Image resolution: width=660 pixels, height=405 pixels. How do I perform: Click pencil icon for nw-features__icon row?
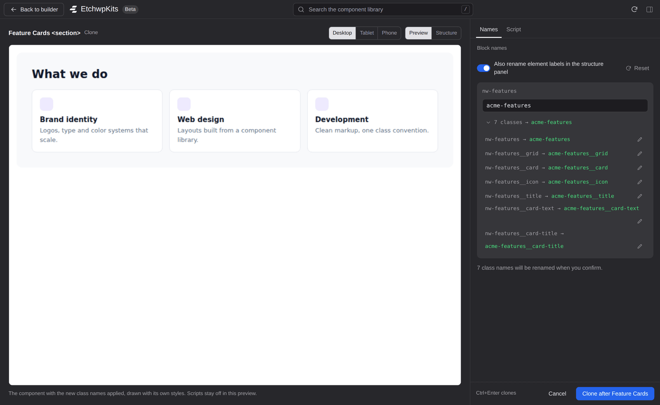click(640, 182)
